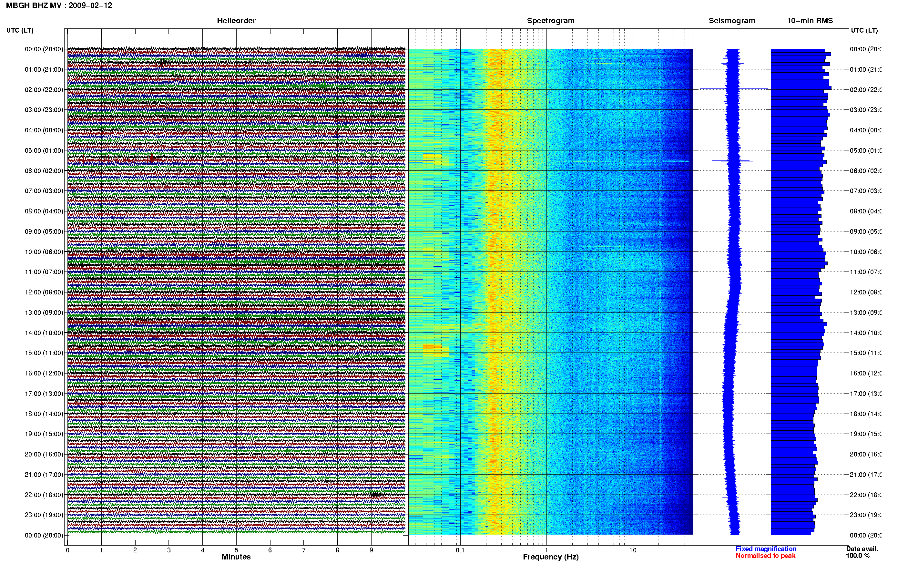
Task: Click helicorder time label "11:00 (07:00)"
Action: (44, 272)
